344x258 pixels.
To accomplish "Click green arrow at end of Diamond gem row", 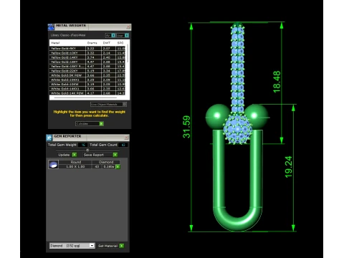I will tap(118, 167).
